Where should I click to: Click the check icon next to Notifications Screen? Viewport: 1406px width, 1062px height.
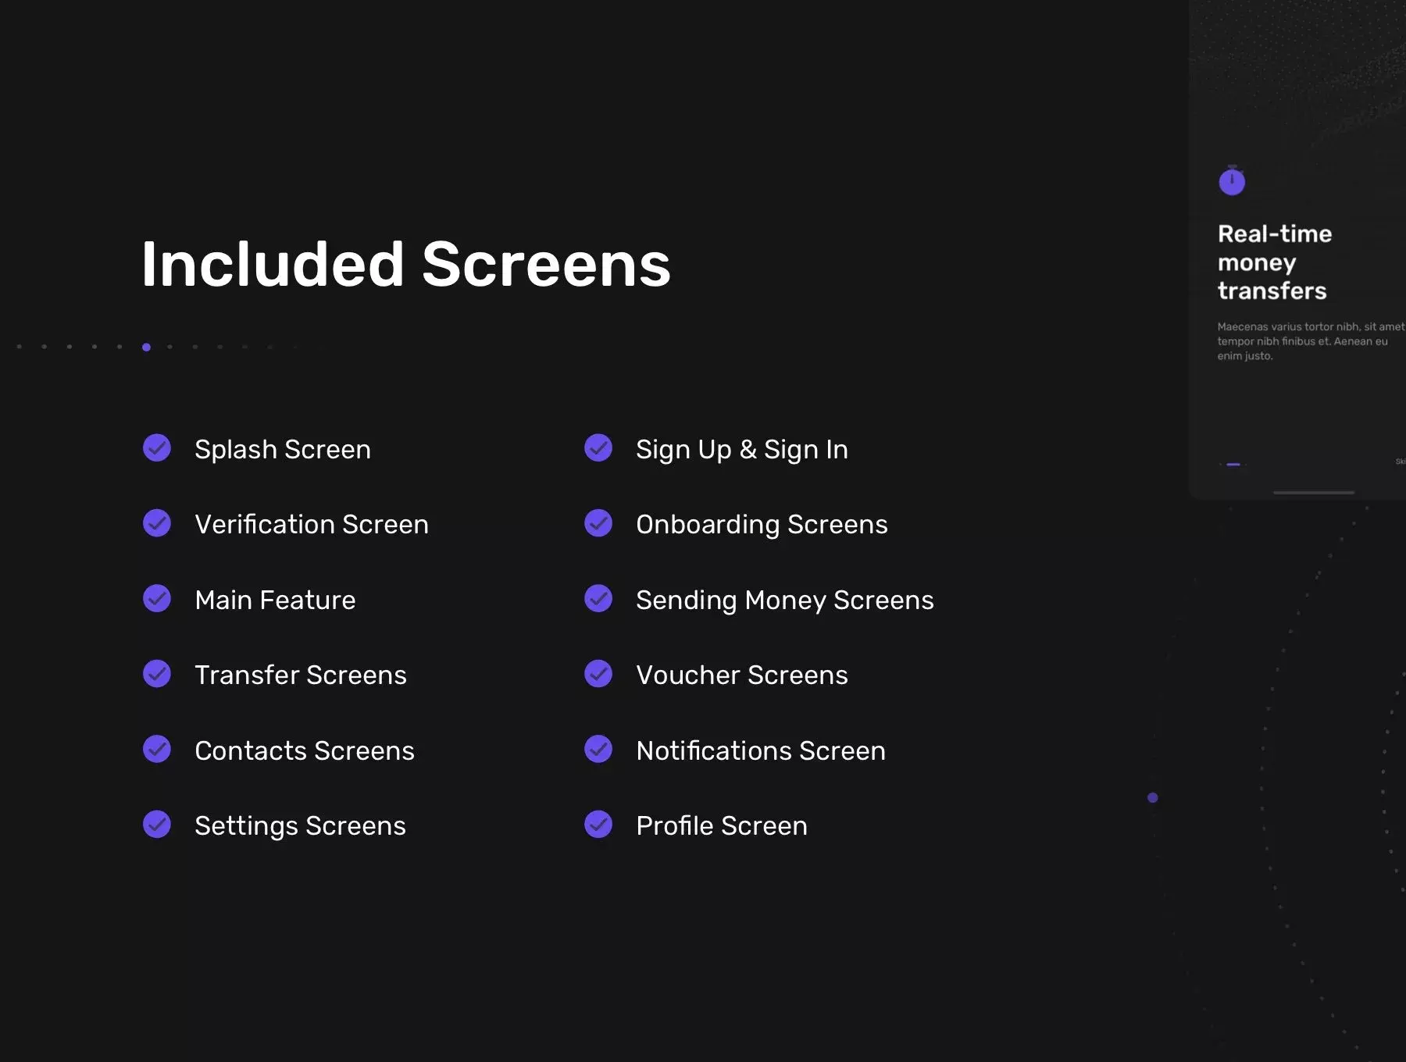coord(598,749)
